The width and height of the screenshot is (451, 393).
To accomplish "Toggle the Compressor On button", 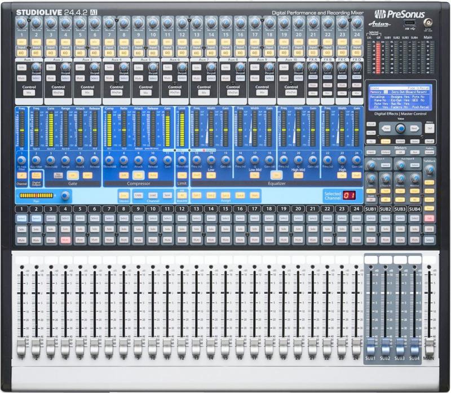I will pyautogui.click(x=138, y=175).
